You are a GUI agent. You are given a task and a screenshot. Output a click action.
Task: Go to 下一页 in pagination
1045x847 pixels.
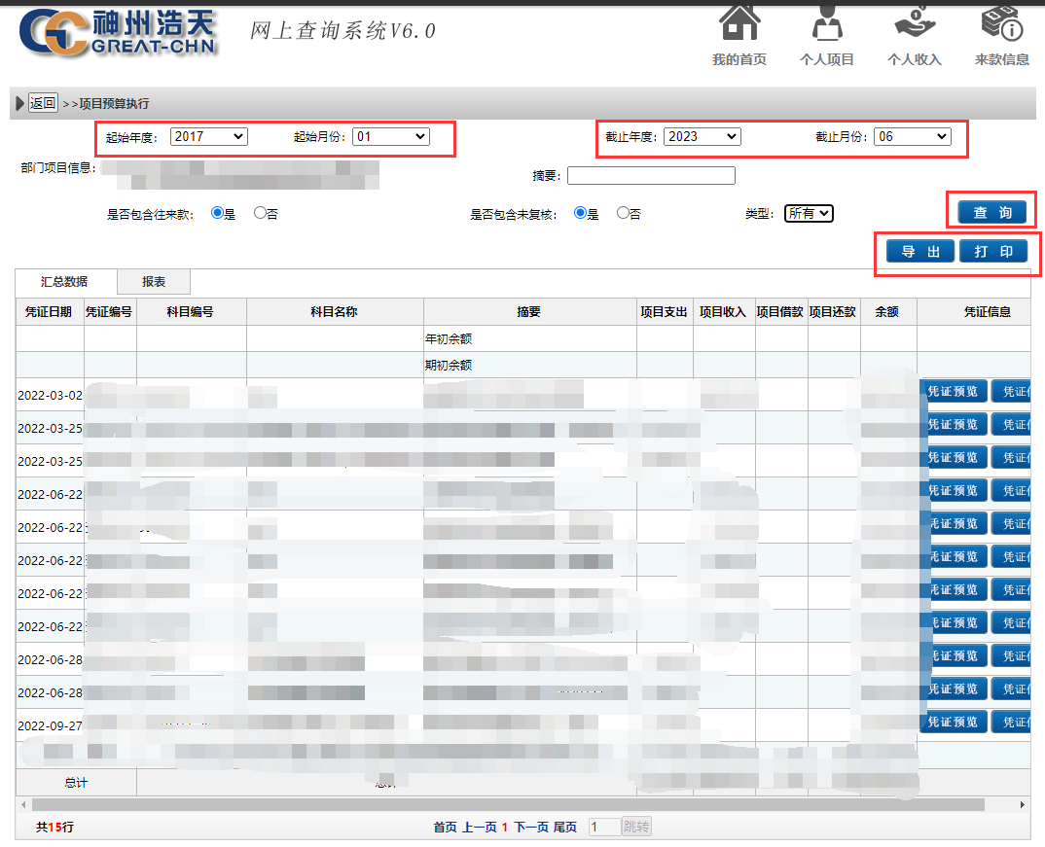531,826
